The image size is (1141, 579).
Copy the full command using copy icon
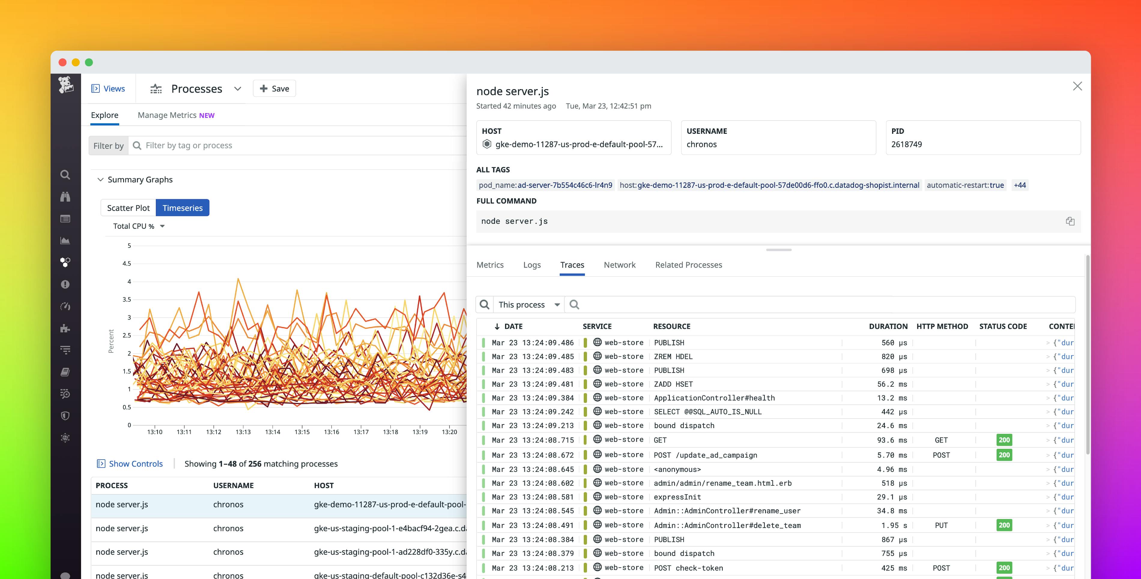(x=1070, y=221)
